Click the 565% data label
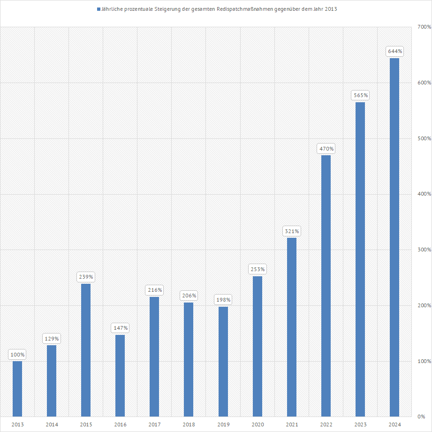432x432 pixels. click(361, 95)
